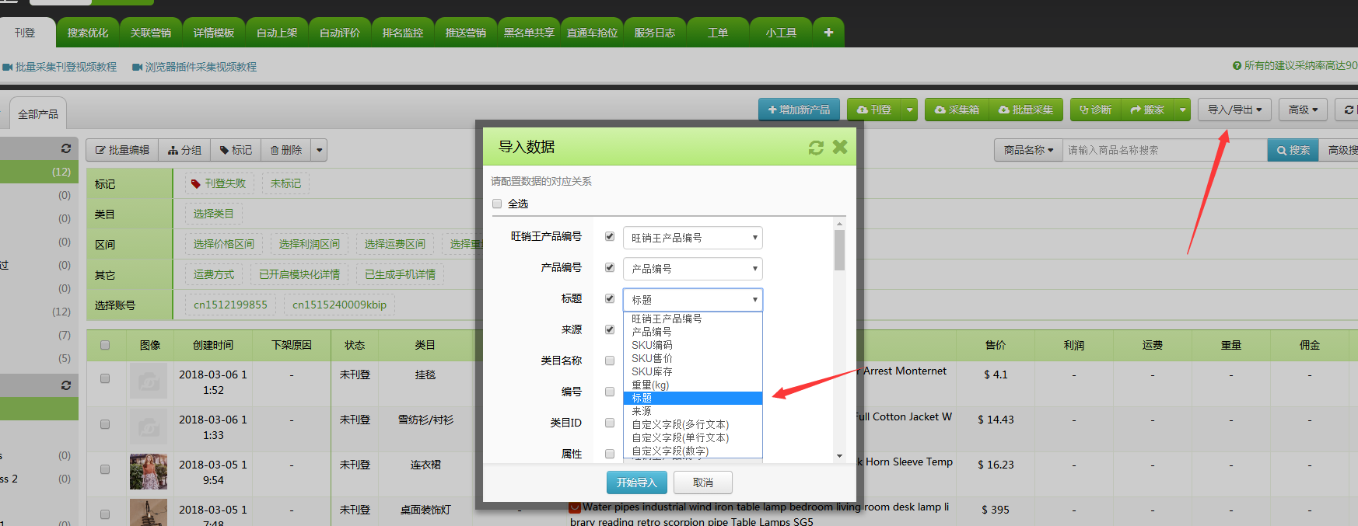
Task: Switch to the 小工具 tab
Action: (781, 33)
